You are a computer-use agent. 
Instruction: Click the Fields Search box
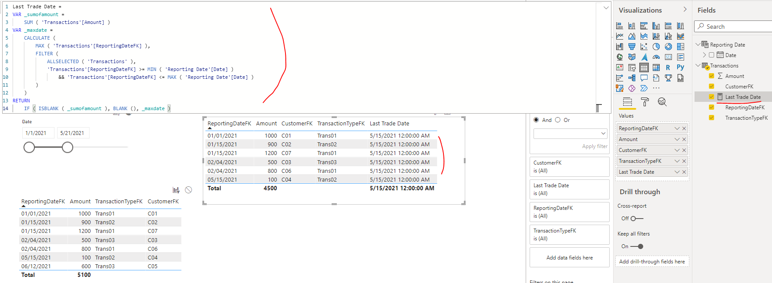click(733, 27)
